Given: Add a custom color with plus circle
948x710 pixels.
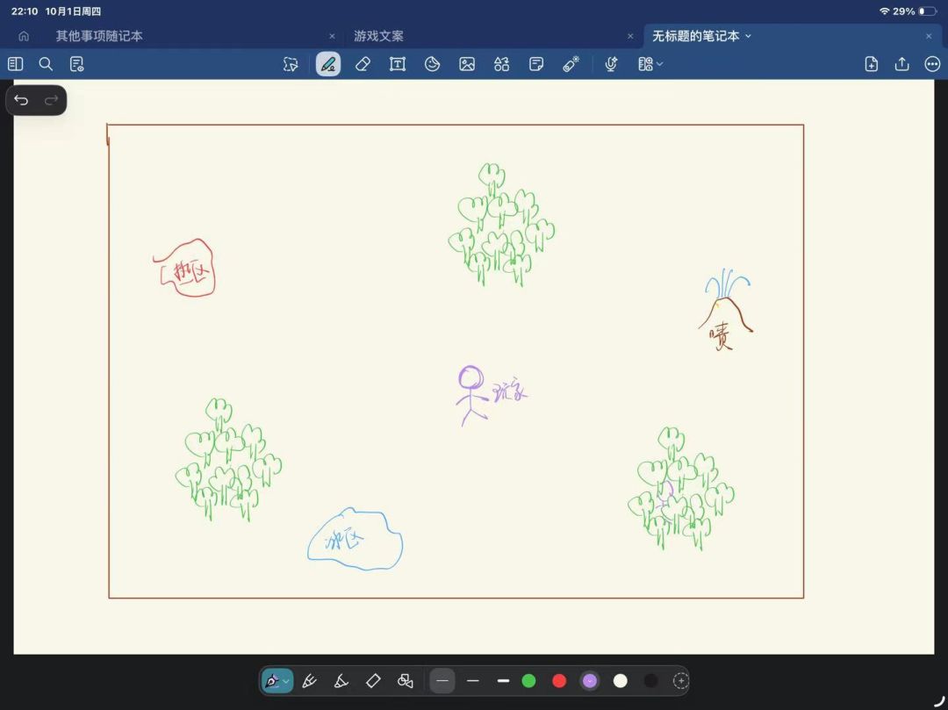Looking at the screenshot, I should tap(681, 681).
